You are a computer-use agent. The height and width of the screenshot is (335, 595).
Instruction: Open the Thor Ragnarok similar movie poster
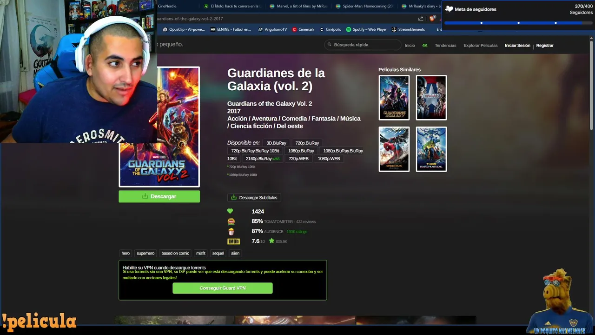(x=431, y=149)
